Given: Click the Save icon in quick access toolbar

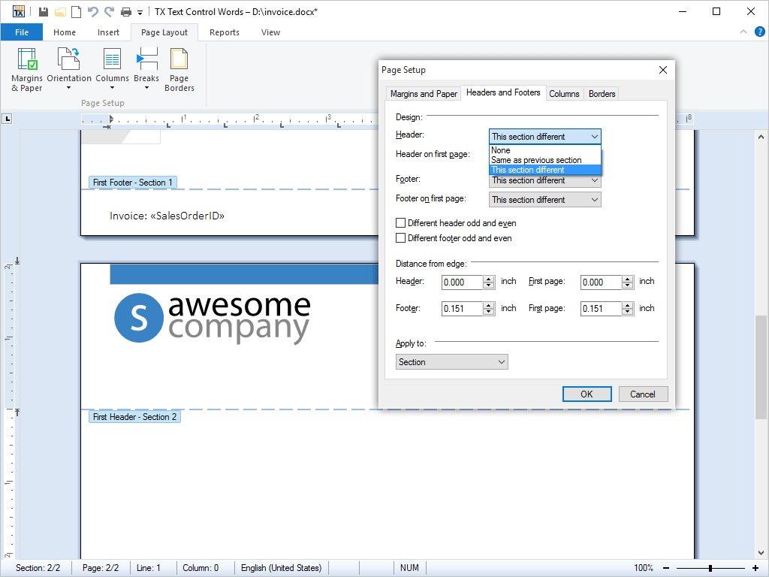Looking at the screenshot, I should [43, 11].
